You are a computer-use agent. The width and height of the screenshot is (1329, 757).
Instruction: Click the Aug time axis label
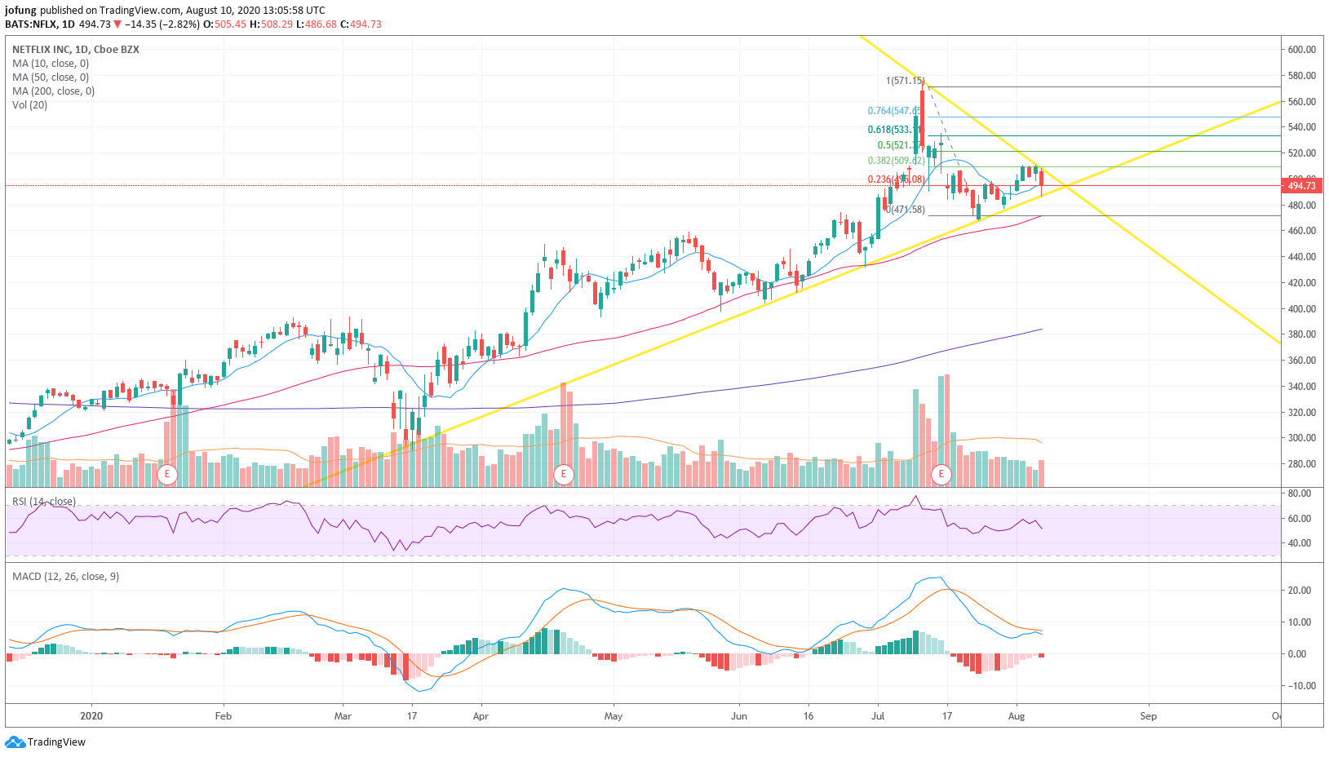tap(1017, 716)
